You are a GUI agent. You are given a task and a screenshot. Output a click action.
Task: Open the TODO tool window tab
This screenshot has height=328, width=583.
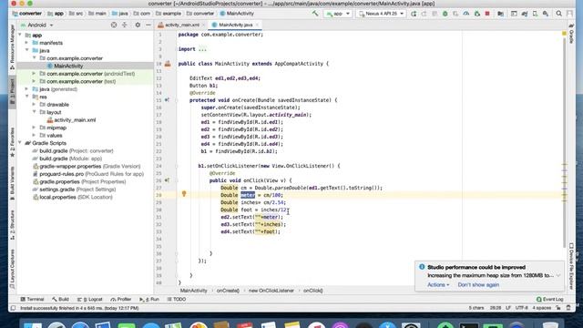[176, 299]
